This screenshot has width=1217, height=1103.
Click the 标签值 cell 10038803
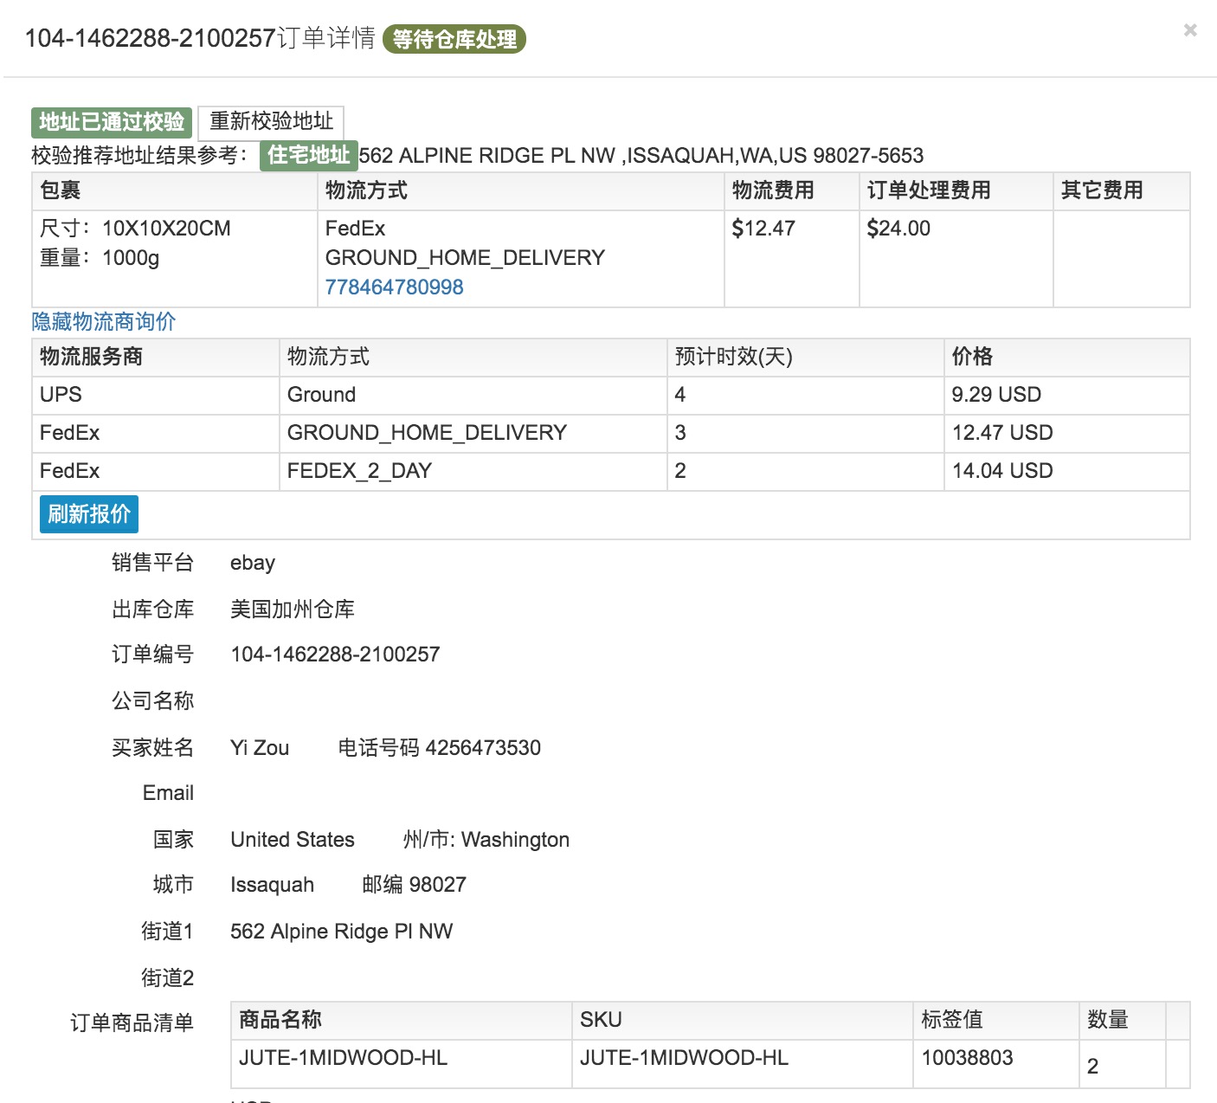(967, 1058)
